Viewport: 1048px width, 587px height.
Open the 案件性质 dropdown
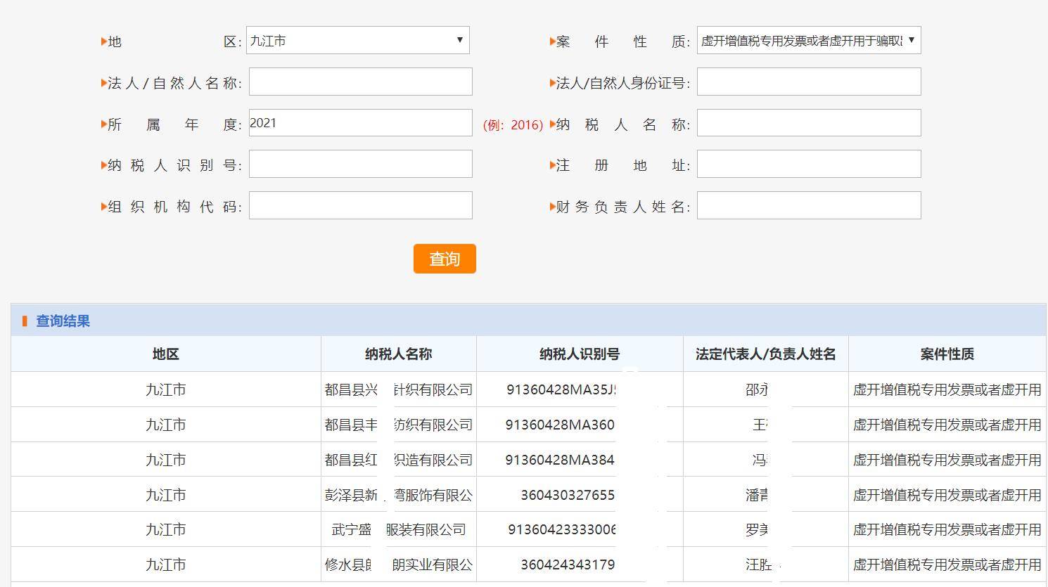[809, 40]
